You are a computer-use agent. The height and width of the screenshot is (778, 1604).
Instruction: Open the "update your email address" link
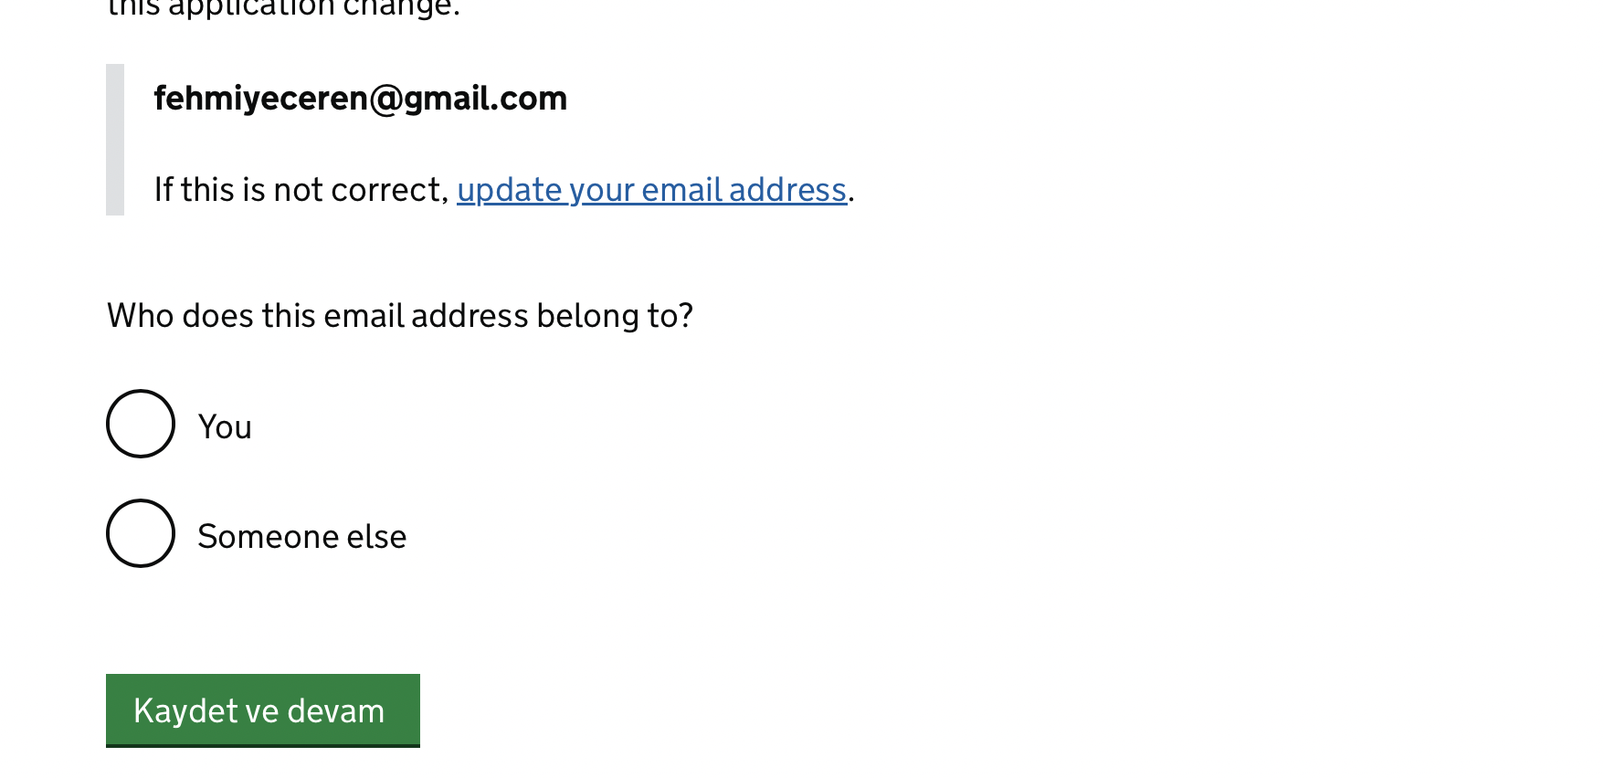(652, 190)
